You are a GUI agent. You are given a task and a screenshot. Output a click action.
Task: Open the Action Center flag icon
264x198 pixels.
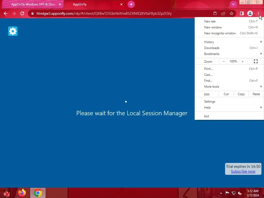pyautogui.click(x=227, y=193)
